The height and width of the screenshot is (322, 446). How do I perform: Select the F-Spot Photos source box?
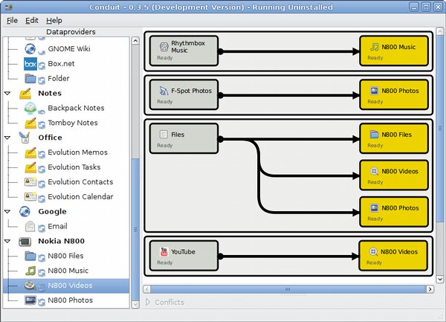[x=184, y=94]
